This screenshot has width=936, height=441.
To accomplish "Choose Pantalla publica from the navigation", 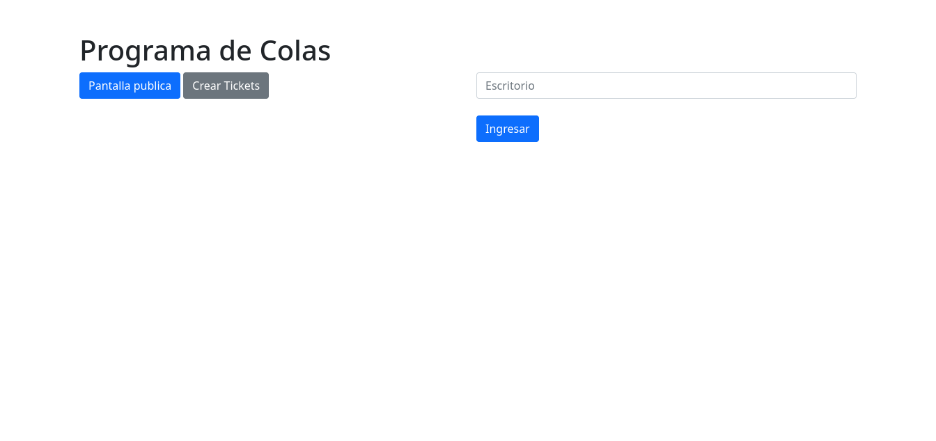I will (130, 86).
